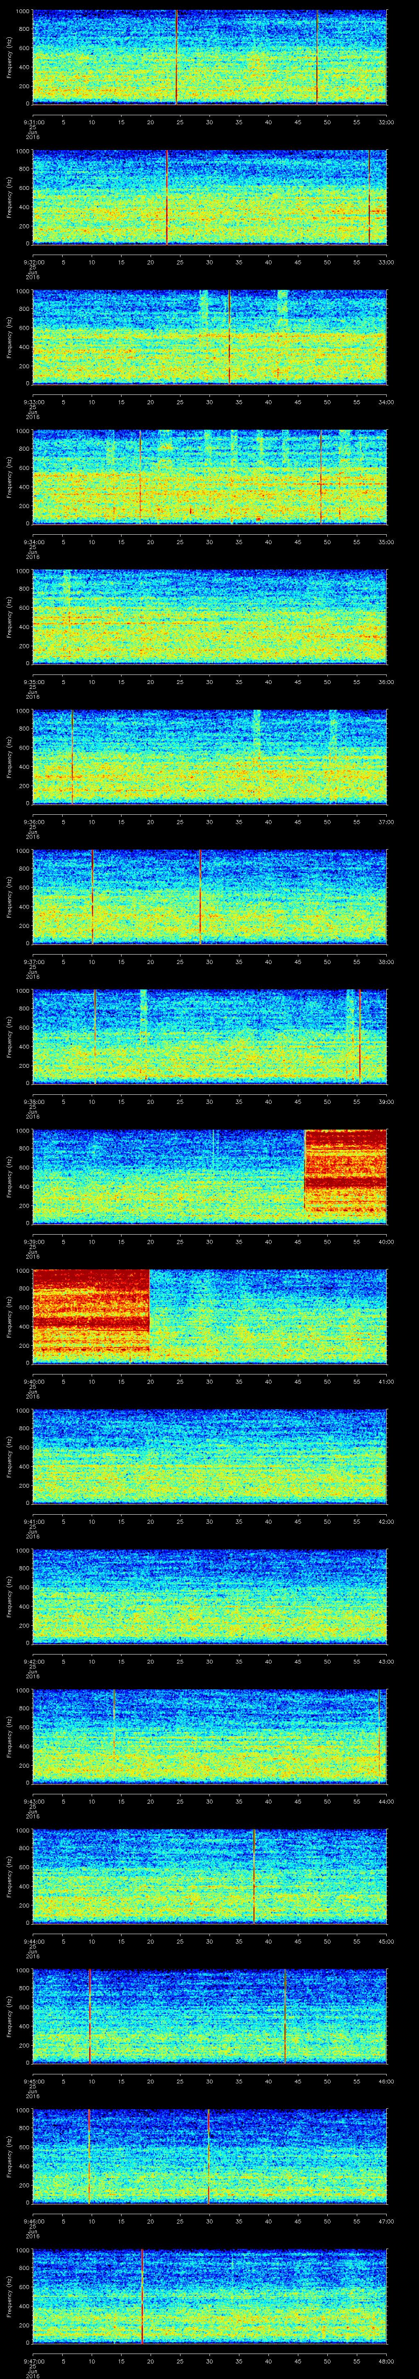Click the 9:38:00 start time label
Screen dimensions: 419x2379
(33, 1102)
